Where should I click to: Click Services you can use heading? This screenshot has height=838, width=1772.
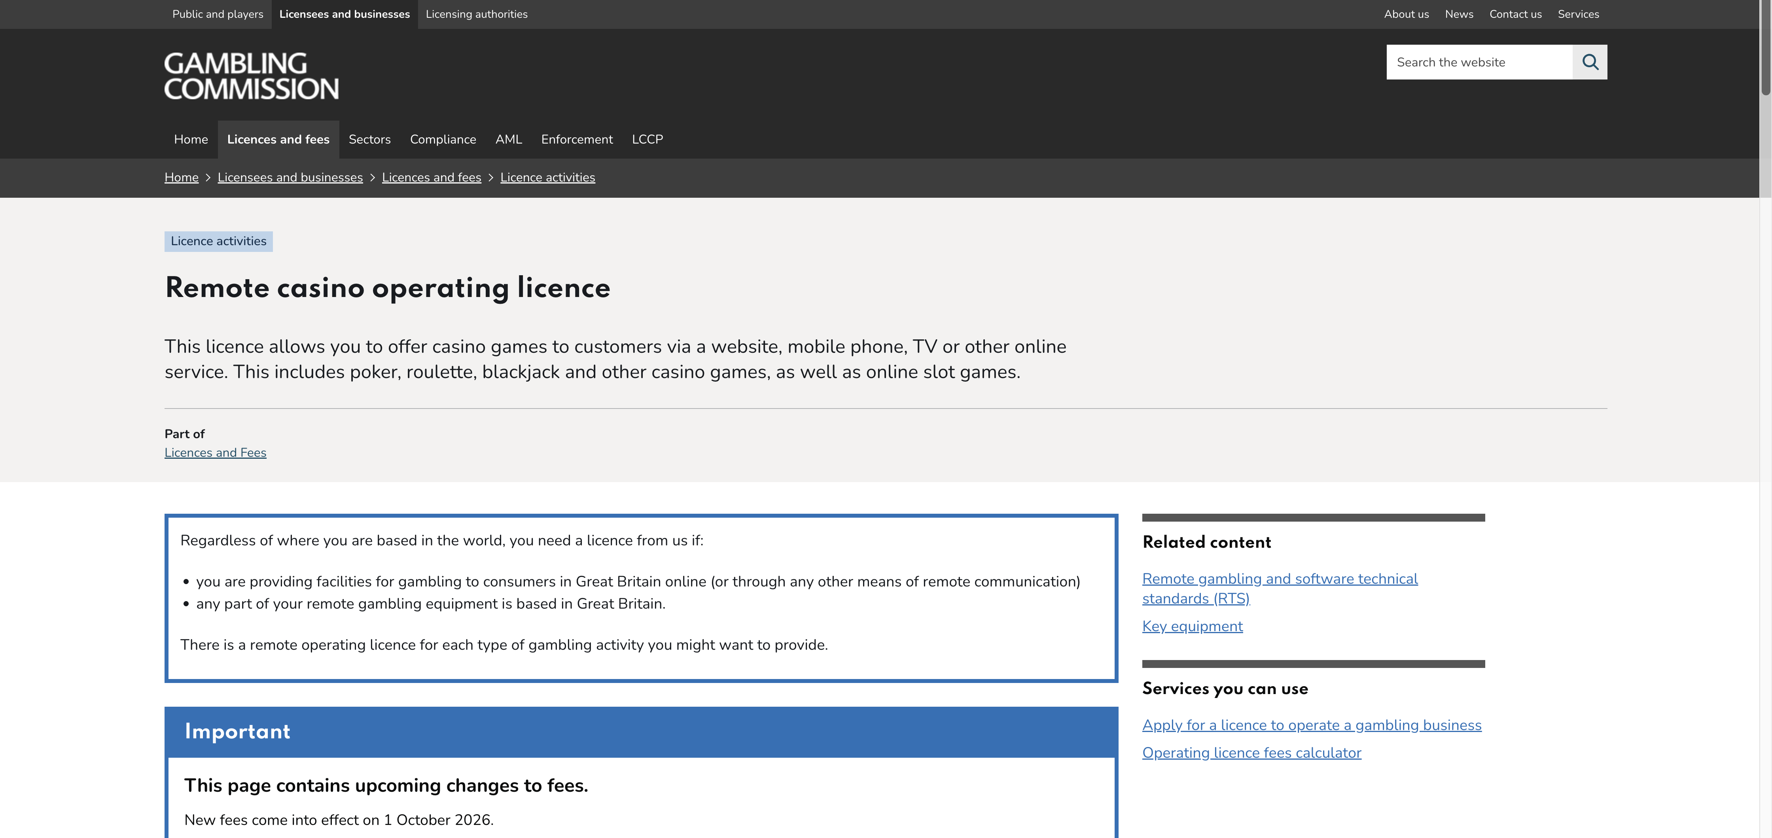(x=1225, y=689)
